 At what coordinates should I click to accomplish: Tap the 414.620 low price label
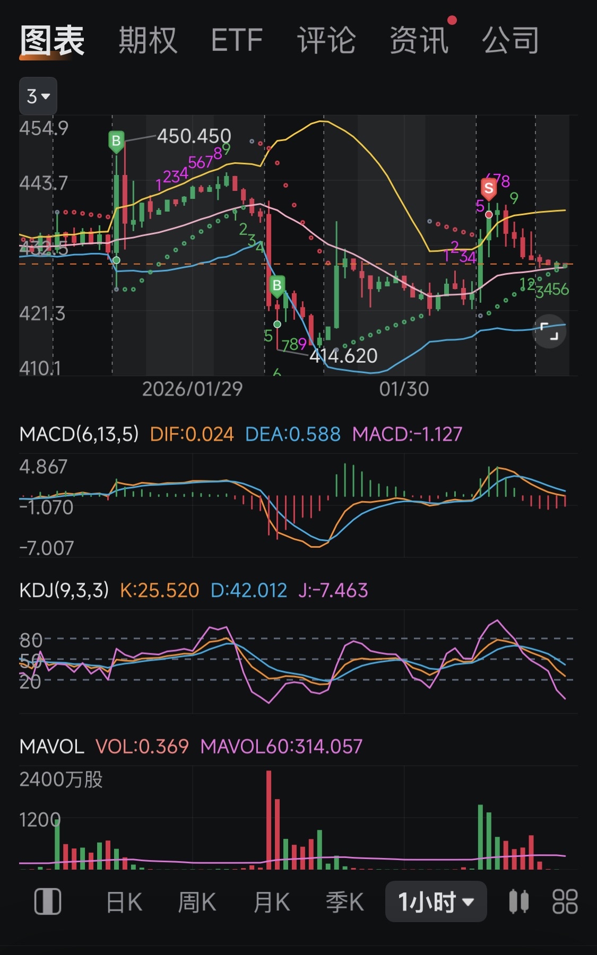(343, 355)
